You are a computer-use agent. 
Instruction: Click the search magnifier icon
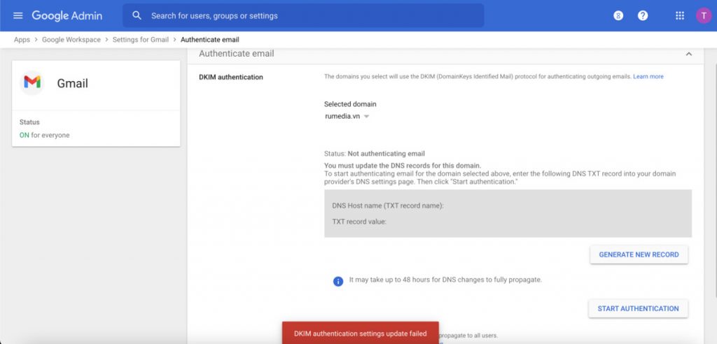137,15
